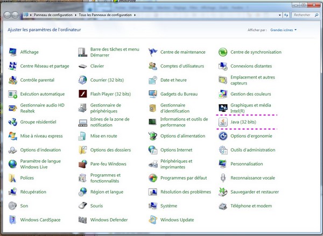Click the Sauvegarder et restaurer icon

pyautogui.click(x=223, y=192)
